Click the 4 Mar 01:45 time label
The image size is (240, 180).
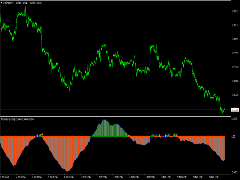pyautogui.click(x=37, y=177)
